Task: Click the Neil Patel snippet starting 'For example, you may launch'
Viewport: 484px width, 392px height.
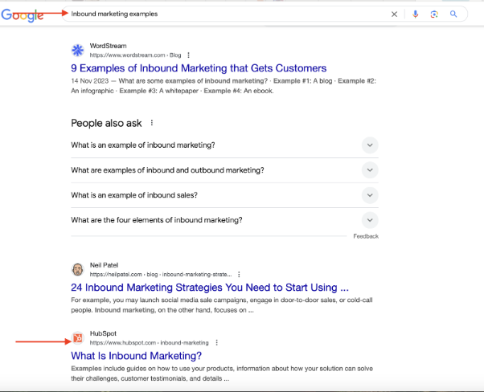Action: 222,305
